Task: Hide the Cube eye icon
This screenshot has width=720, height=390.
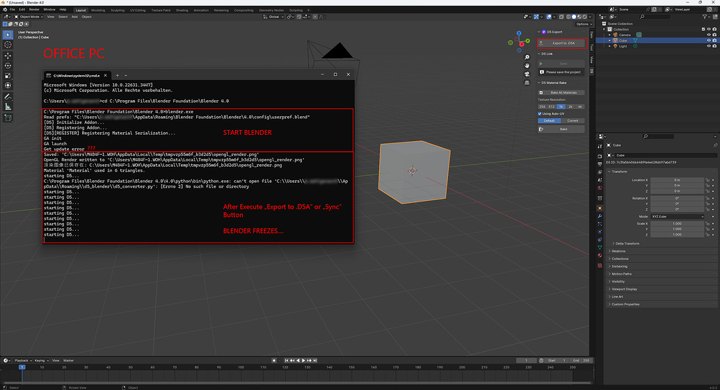Action: [x=708, y=40]
